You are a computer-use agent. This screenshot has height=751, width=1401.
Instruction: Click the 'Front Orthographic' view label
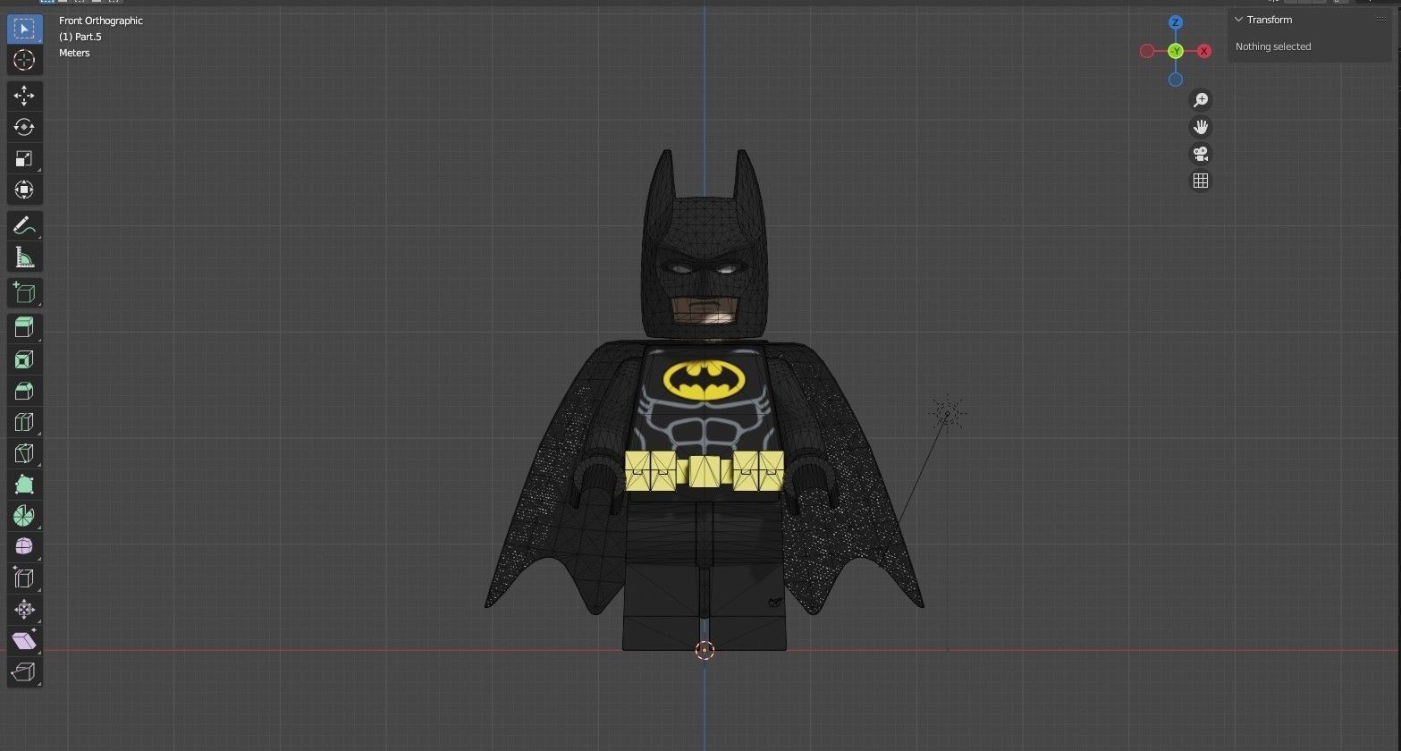coord(101,21)
